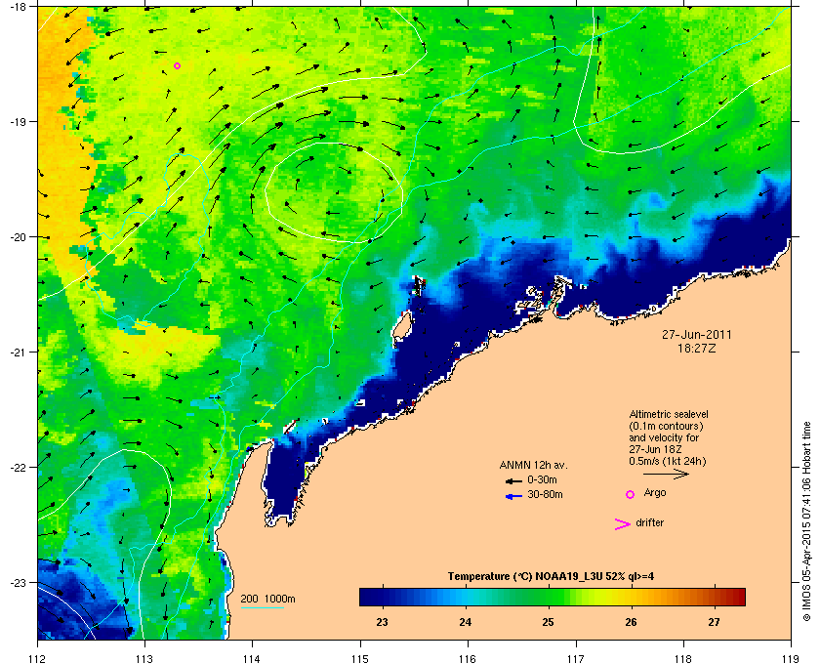The height and width of the screenshot is (664, 820).
Task: Click the 0.5m/s (1kt 24h) text line
Action: tap(668, 461)
